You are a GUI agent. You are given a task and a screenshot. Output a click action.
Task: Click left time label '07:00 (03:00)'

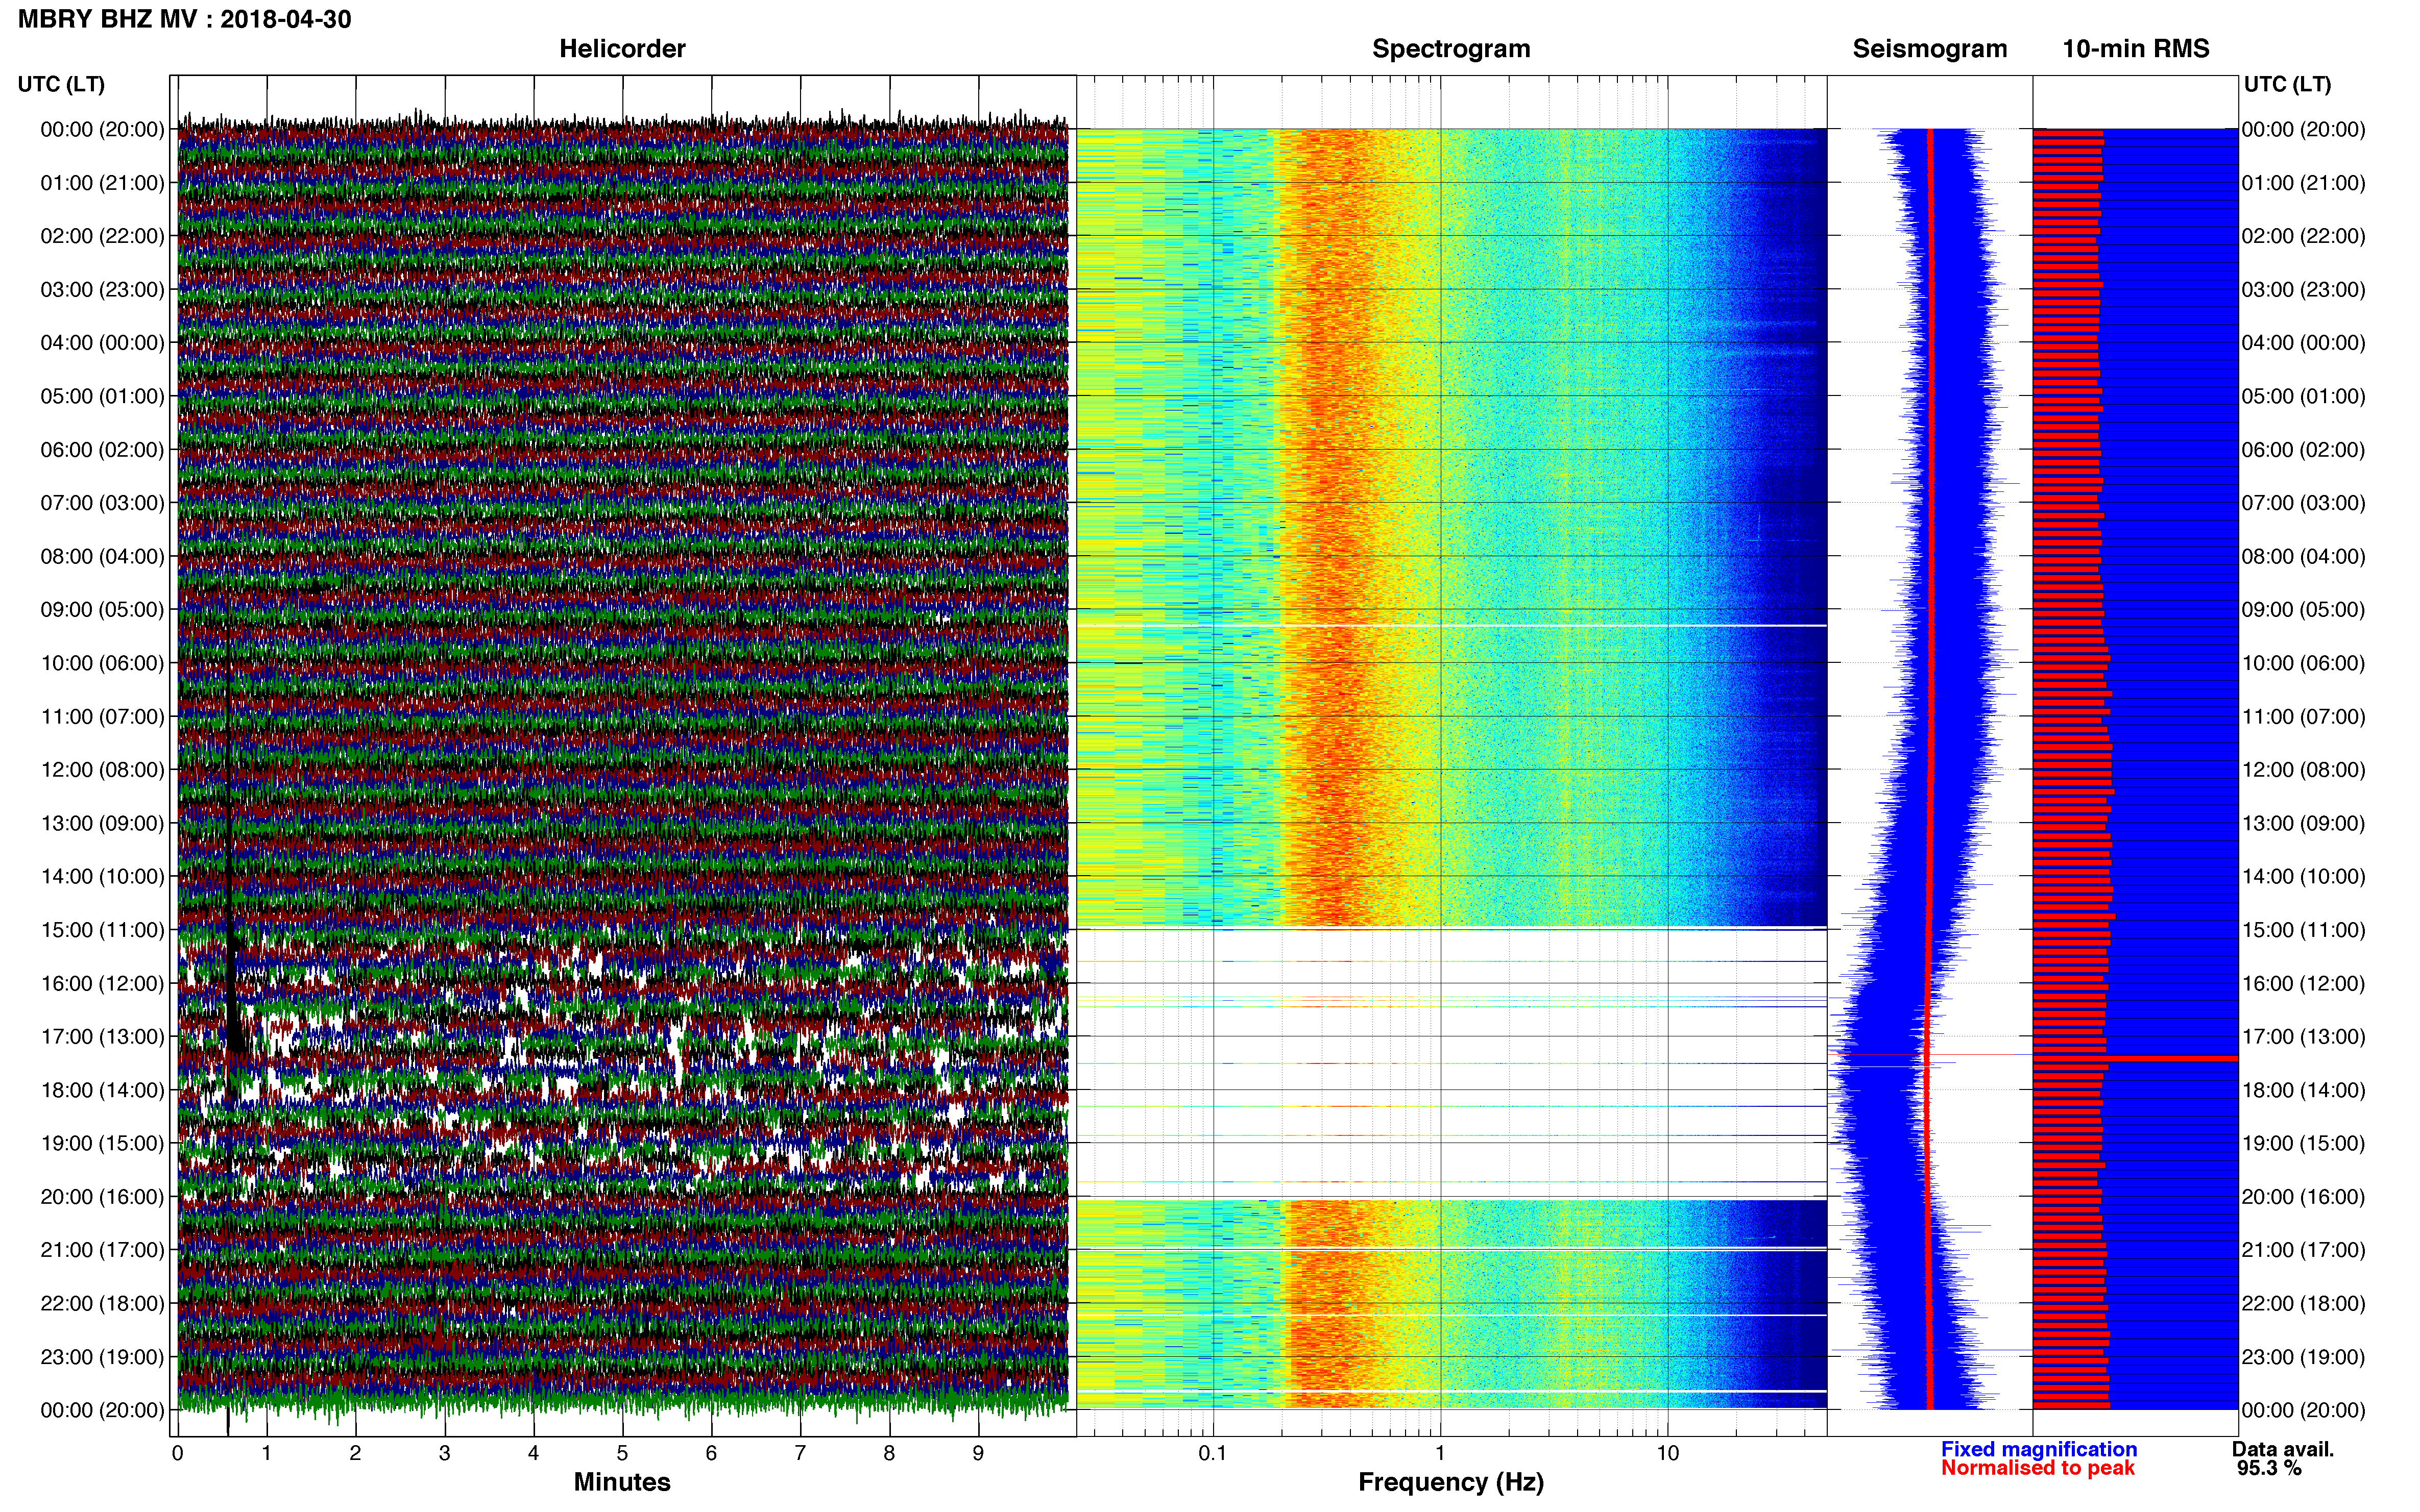click(102, 503)
